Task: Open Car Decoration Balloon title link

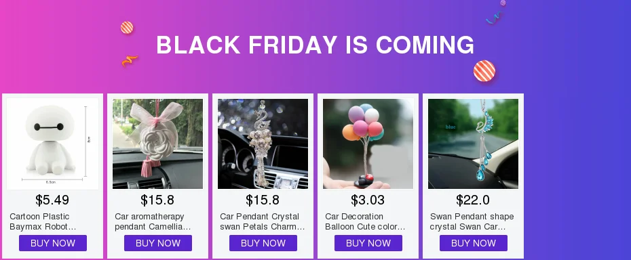Action: (x=365, y=221)
